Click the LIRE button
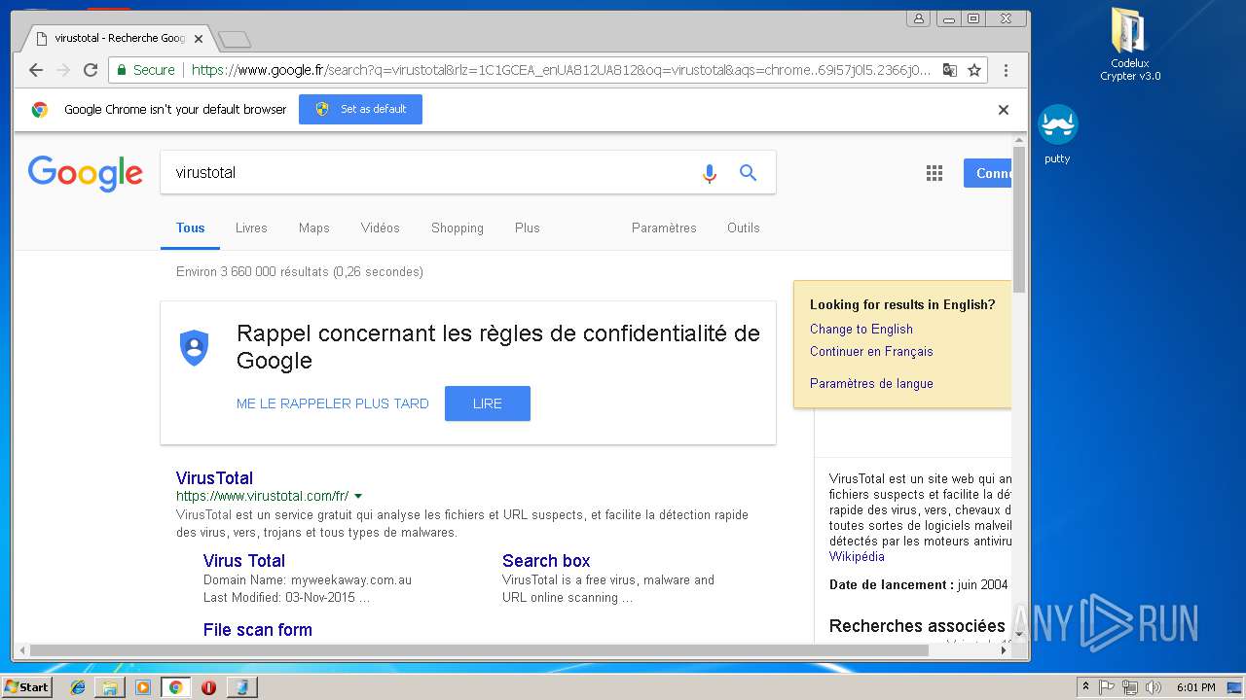The width and height of the screenshot is (1246, 700). pyautogui.click(x=488, y=403)
